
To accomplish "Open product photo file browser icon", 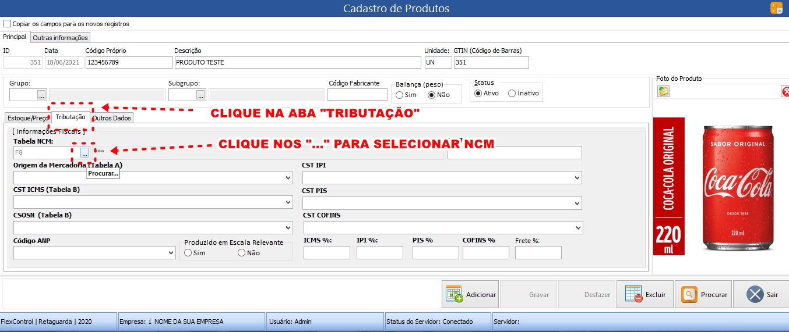I will 663,91.
